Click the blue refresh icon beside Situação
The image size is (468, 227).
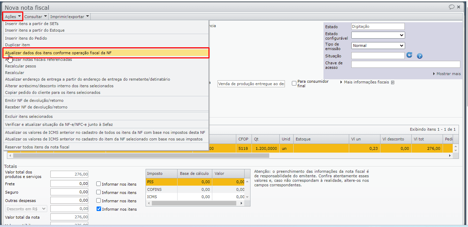click(x=409, y=55)
